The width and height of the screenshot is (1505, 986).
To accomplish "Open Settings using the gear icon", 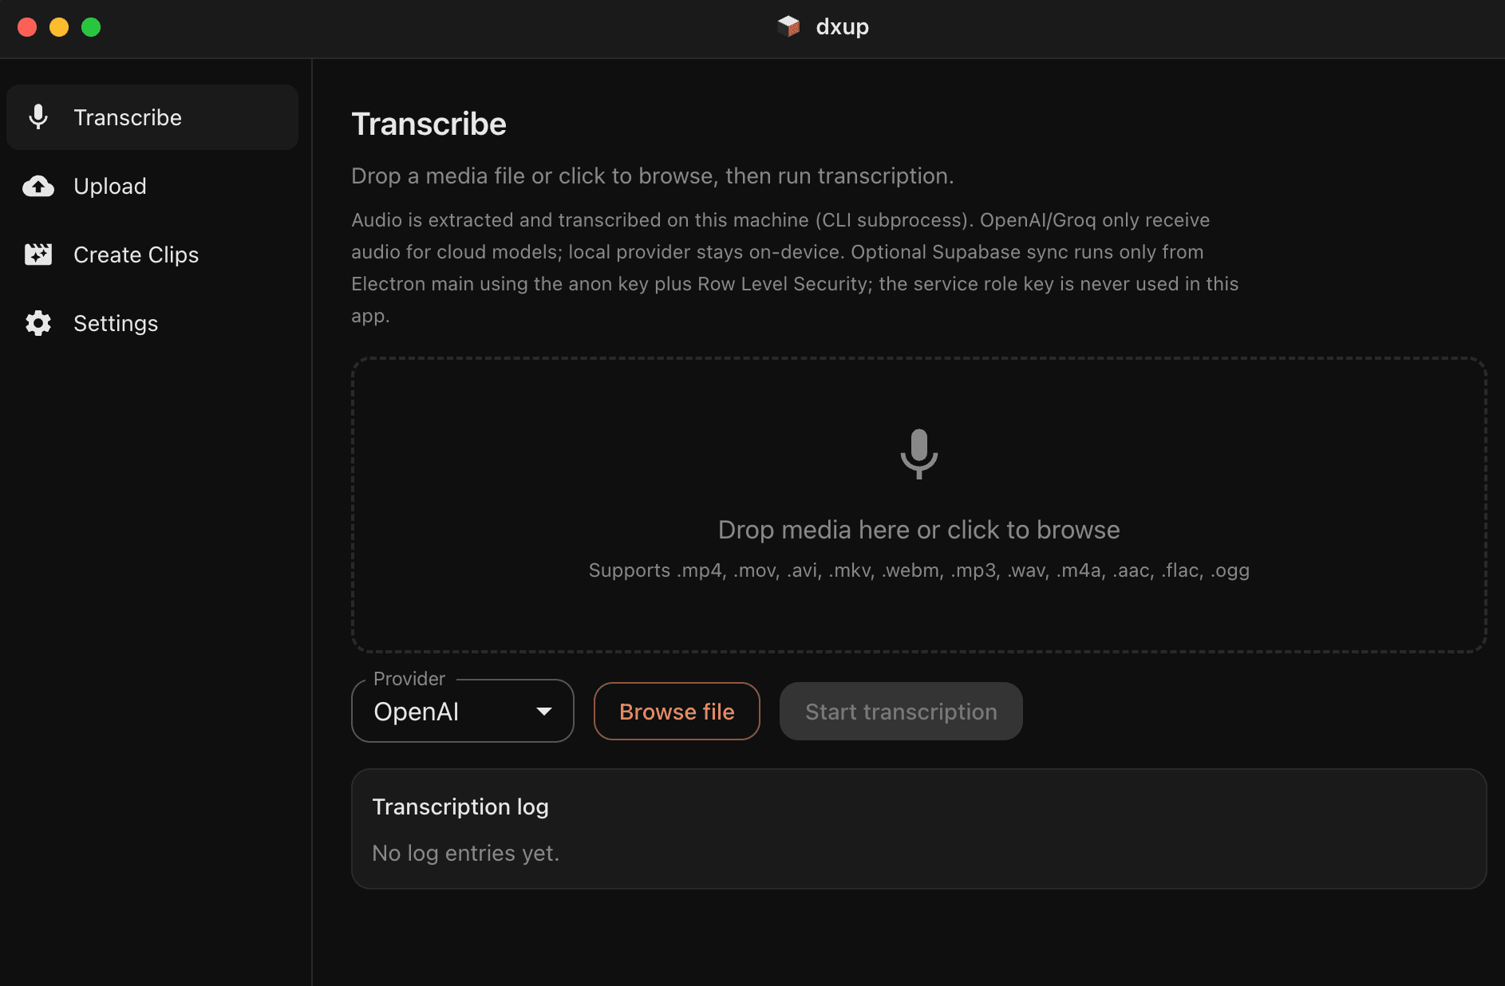I will coord(38,323).
